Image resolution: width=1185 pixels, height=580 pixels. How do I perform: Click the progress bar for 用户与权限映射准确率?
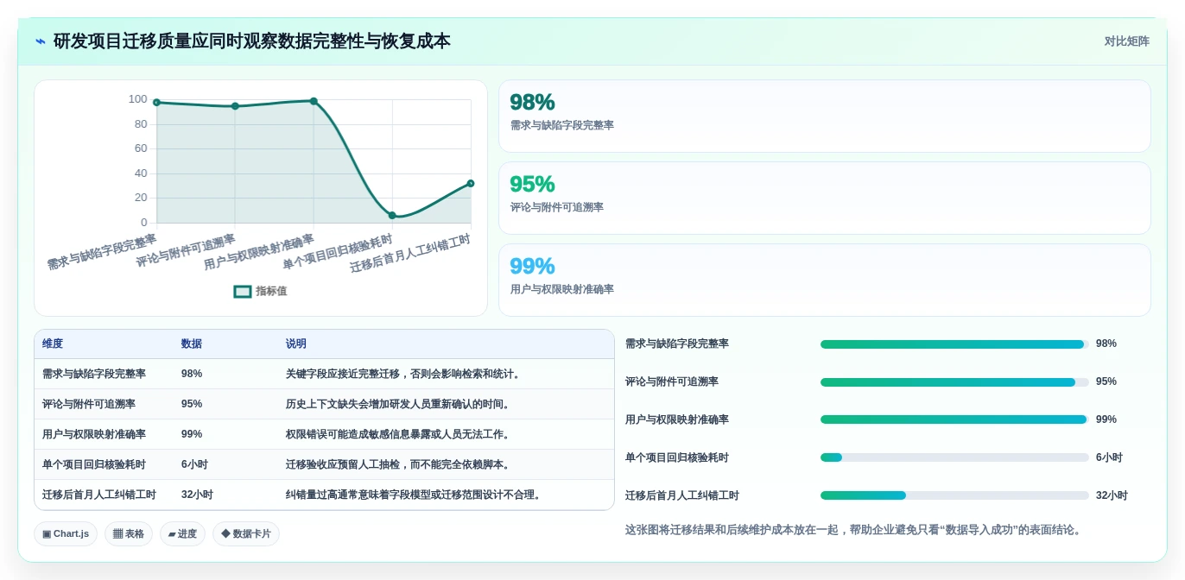954,420
